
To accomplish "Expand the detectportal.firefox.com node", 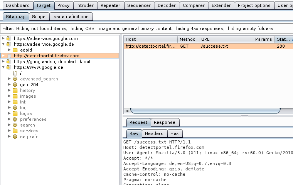I will pos(3,55).
